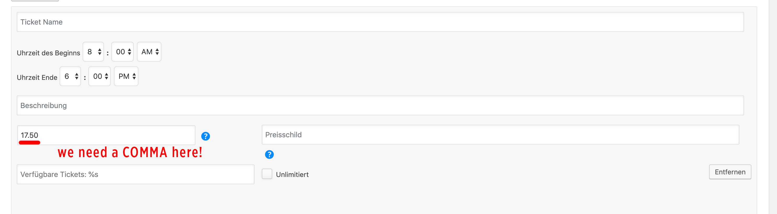777x214 pixels.
Task: Open the AM period dropdown for start time
Action: click(149, 52)
